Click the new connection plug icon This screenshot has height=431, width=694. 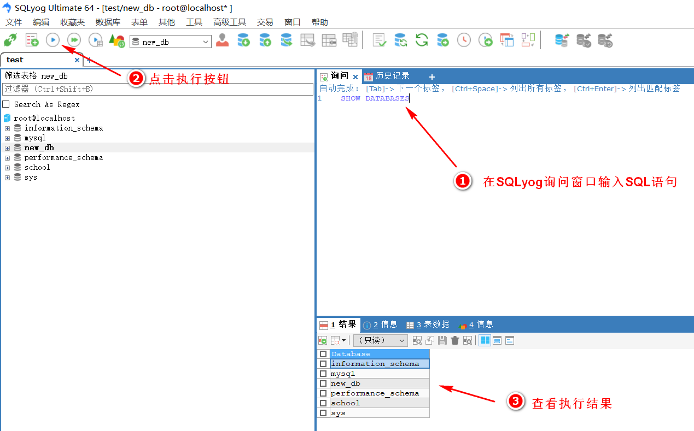[x=10, y=40]
